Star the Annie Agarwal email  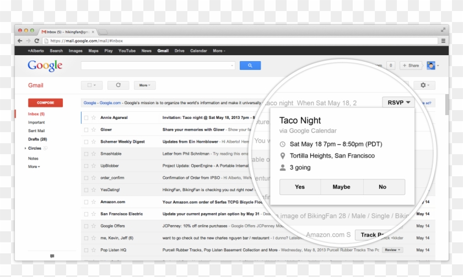(94, 118)
